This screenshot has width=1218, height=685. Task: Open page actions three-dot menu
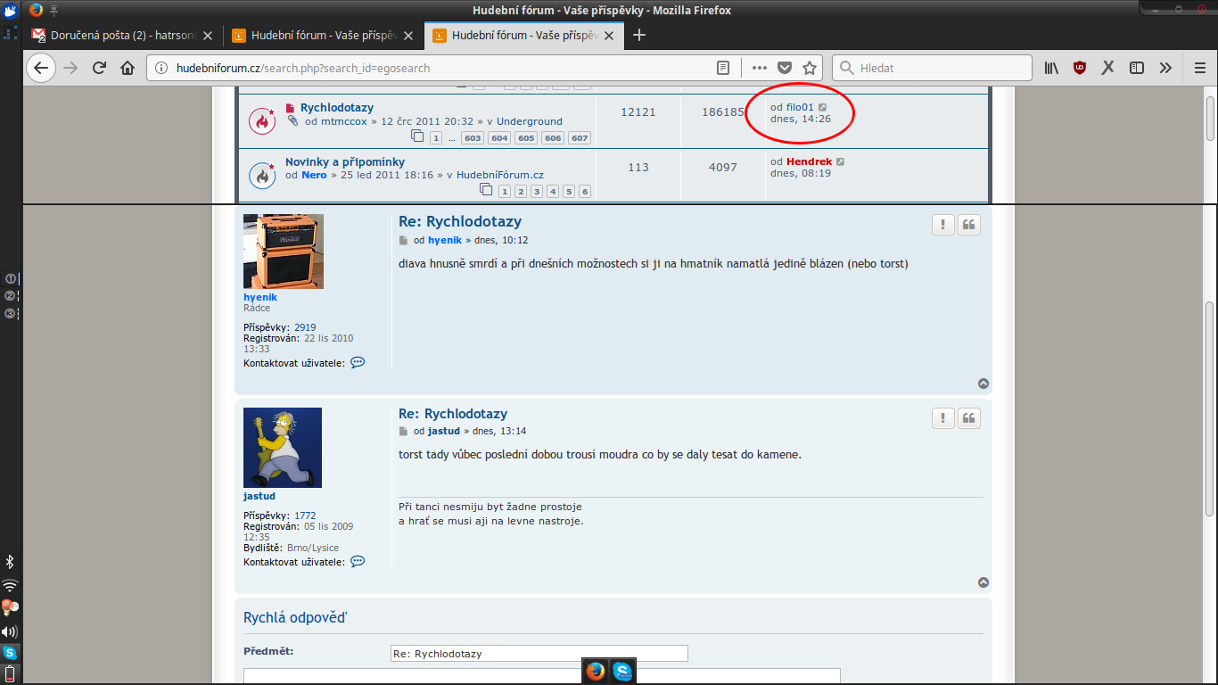pos(759,68)
